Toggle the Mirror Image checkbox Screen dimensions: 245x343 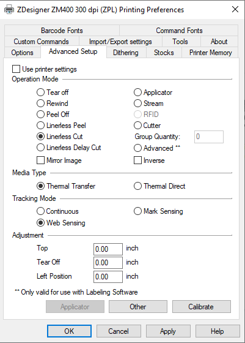(x=40, y=160)
